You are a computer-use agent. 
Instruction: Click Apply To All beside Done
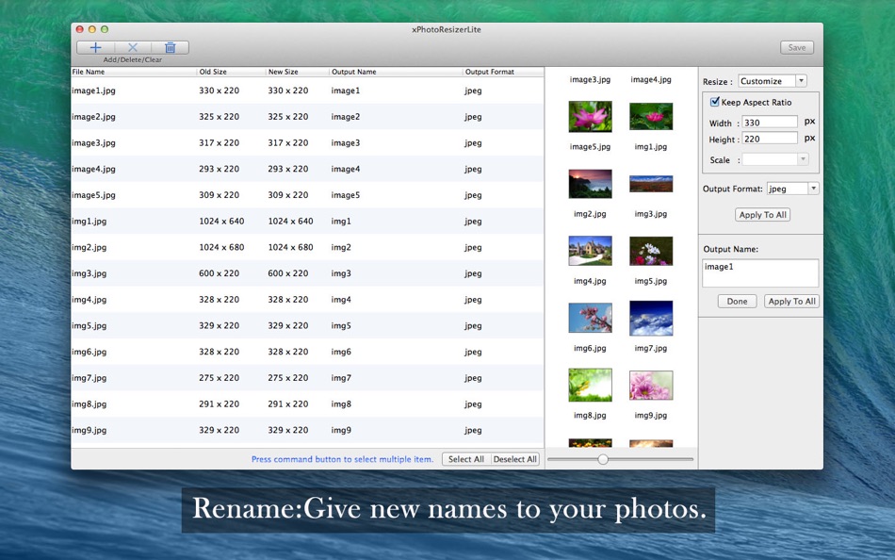click(791, 301)
